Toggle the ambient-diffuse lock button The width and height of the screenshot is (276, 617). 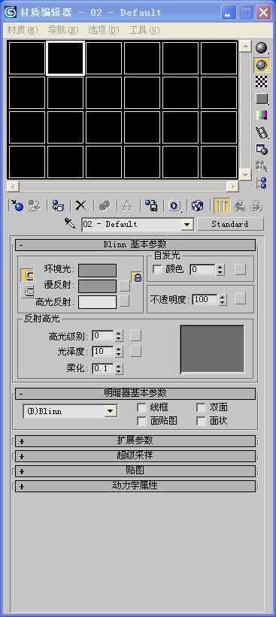tap(27, 276)
